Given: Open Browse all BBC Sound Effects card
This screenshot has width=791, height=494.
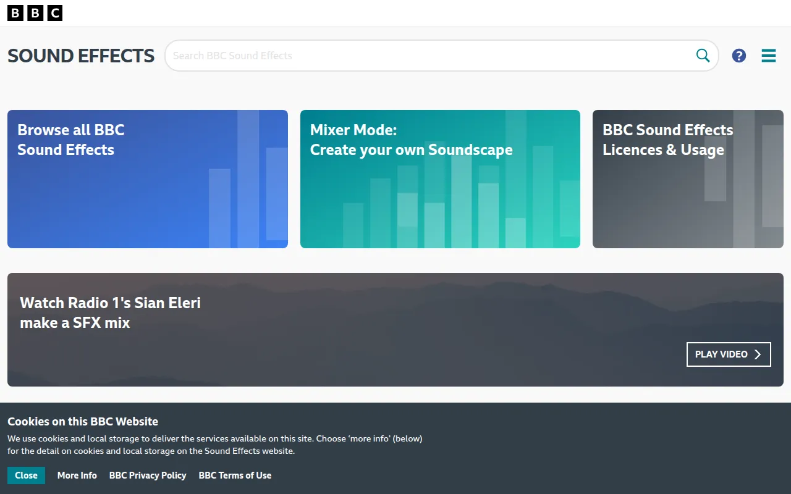Looking at the screenshot, I should 148,179.
